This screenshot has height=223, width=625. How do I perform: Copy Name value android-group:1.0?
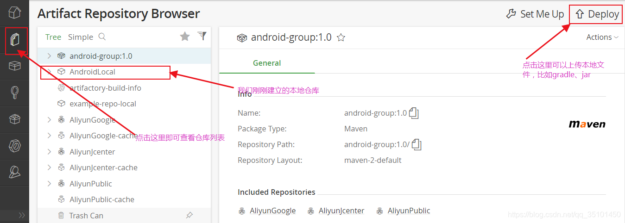414,113
